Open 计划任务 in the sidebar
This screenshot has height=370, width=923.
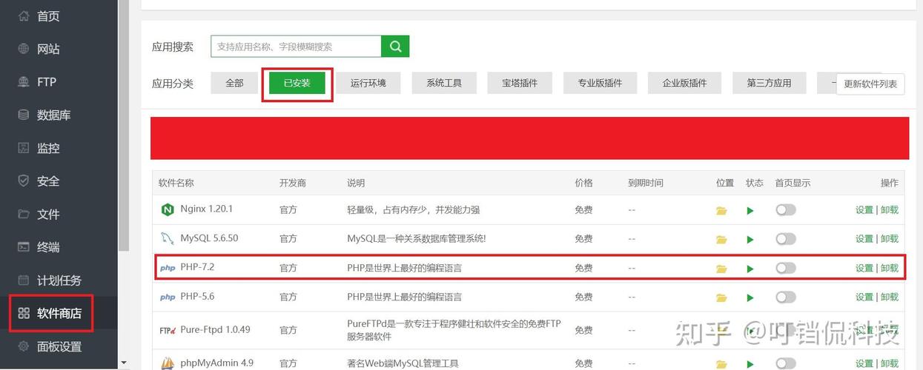(59, 280)
